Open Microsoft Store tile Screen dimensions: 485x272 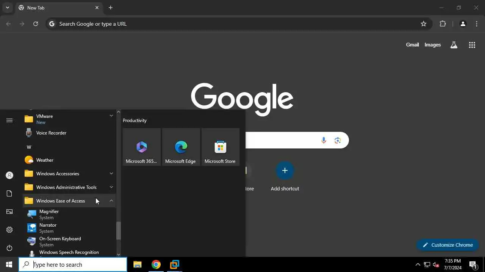pos(221,147)
